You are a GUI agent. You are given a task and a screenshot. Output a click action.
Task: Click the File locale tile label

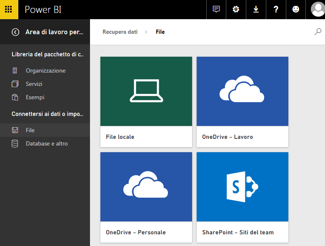pos(120,137)
